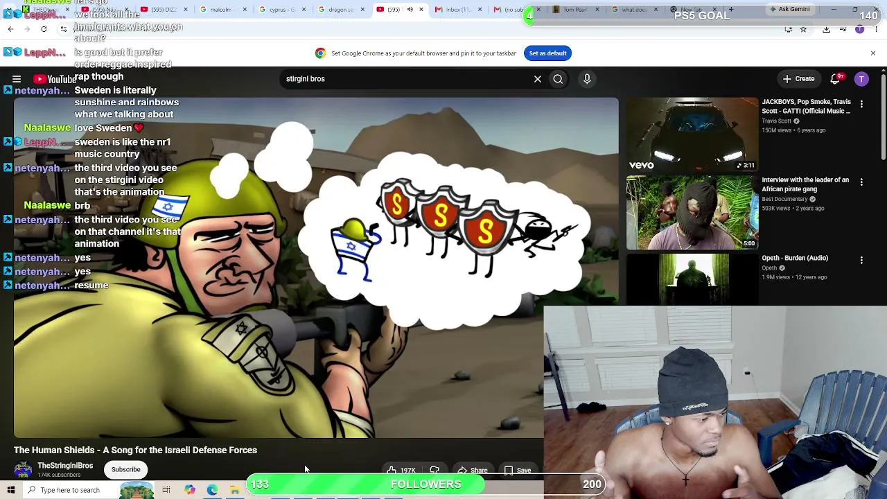Dismiss the default browser infobar

872,53
